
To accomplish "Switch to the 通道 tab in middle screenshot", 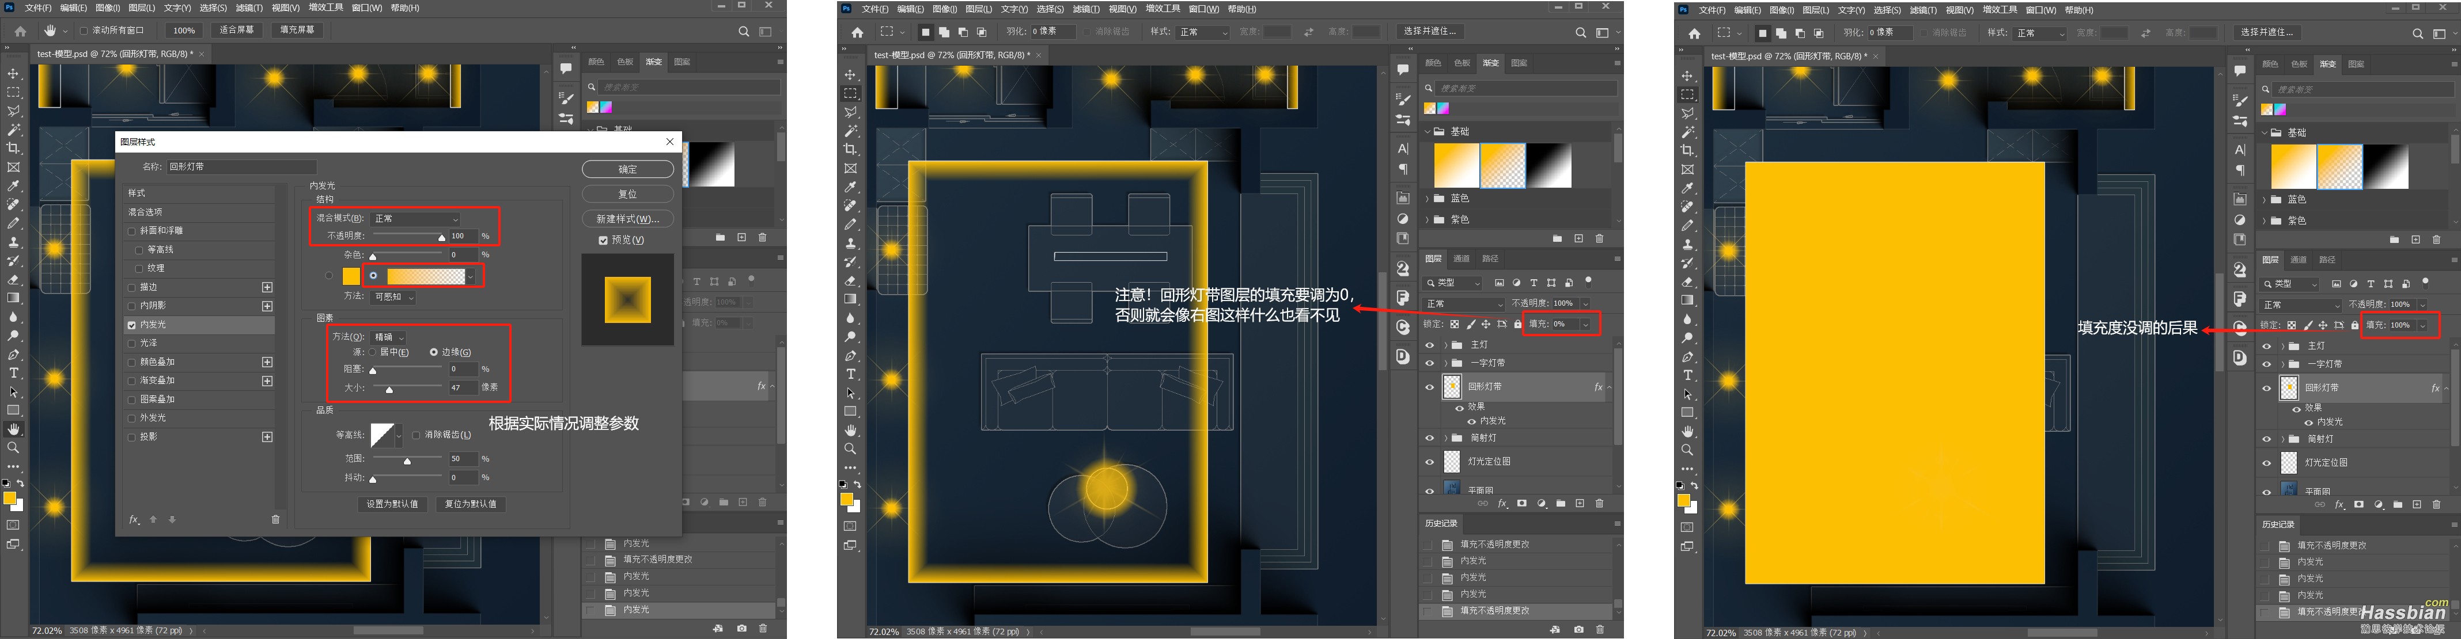I will (x=1462, y=259).
